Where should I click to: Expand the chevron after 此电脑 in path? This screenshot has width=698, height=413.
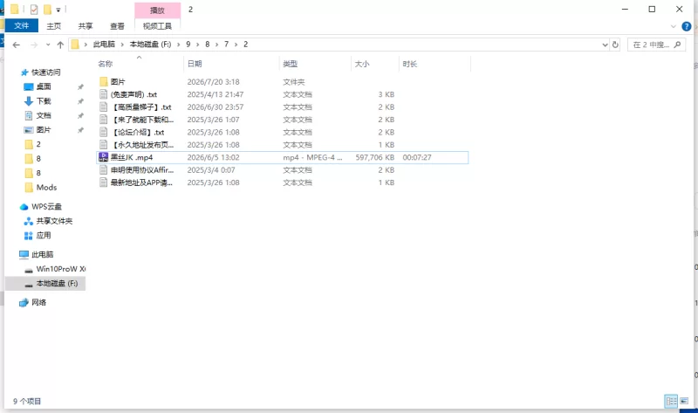click(x=122, y=45)
